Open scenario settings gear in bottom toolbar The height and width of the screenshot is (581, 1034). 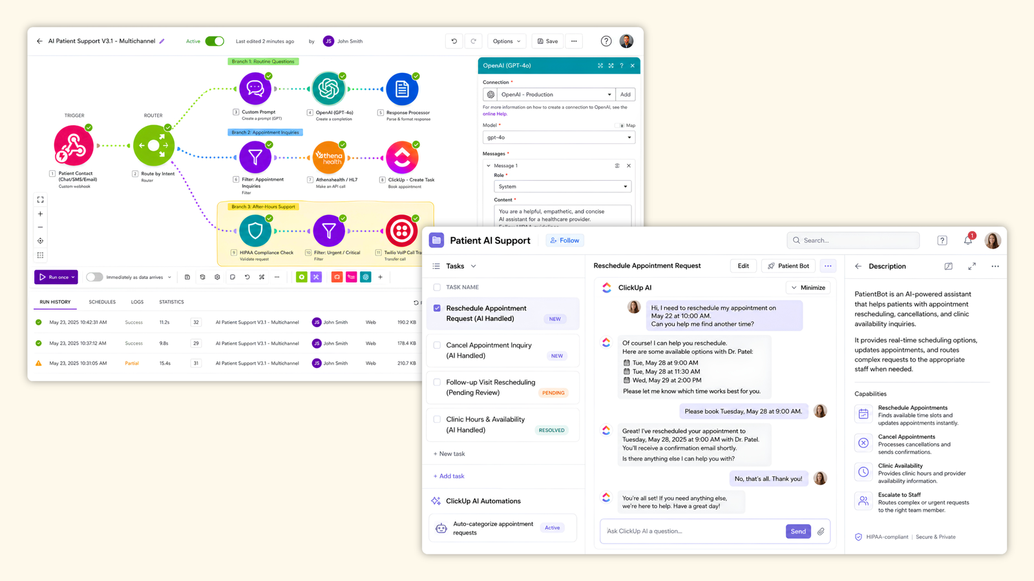tap(217, 277)
